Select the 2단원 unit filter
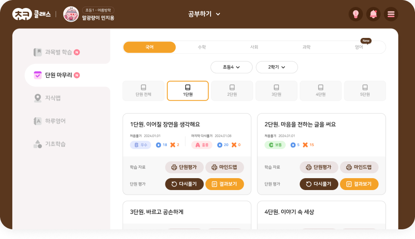This screenshot has width=415, height=239. click(232, 91)
